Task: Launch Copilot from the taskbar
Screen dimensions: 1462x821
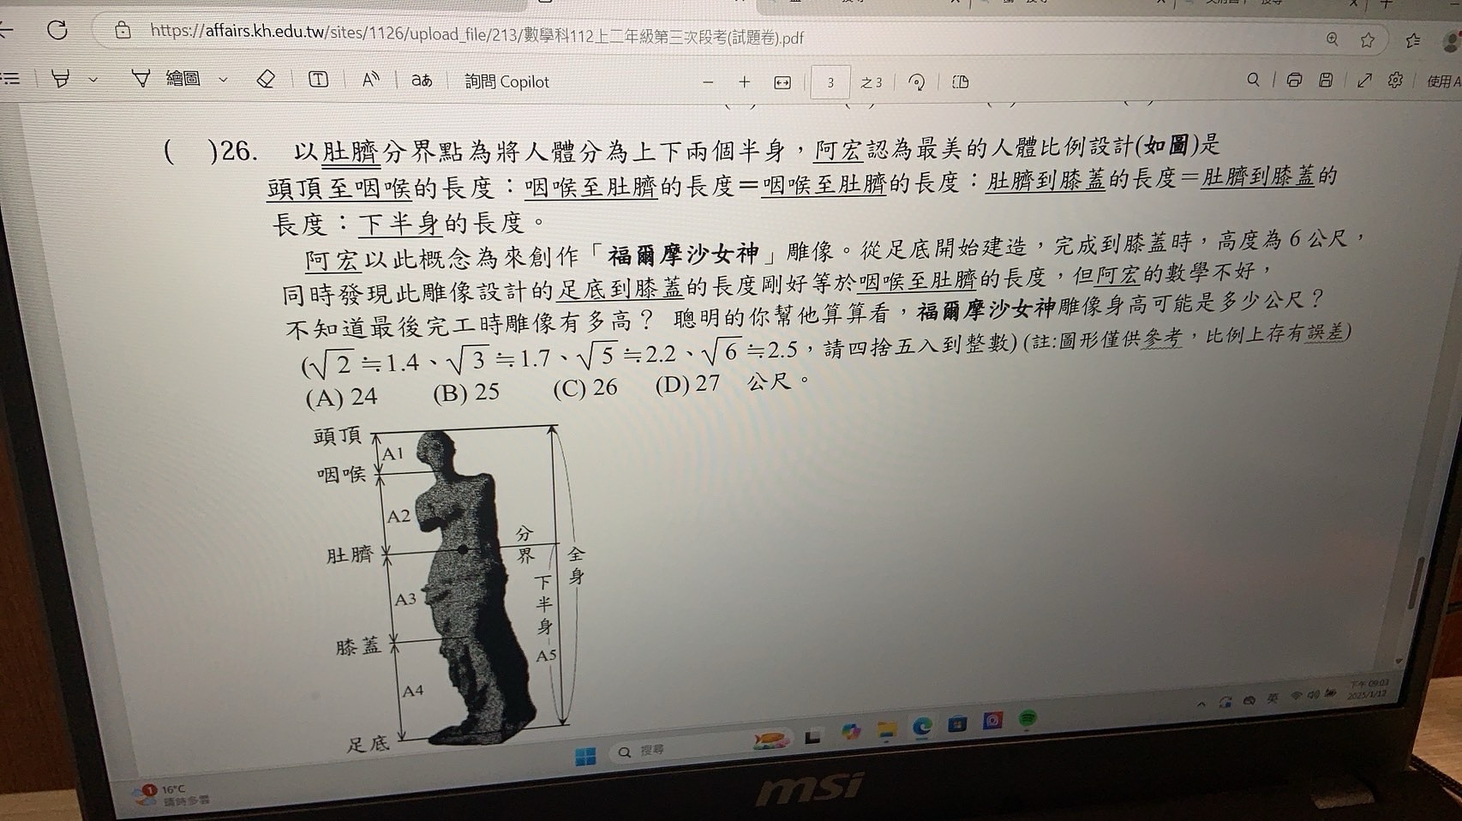Action: click(x=850, y=731)
